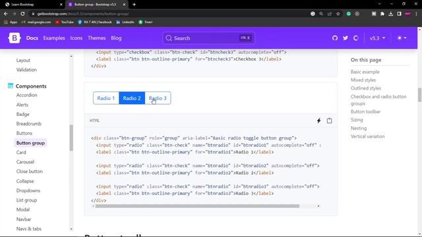Open the Facebook bookmark
Screen dimensions: 422x237
[95, 22]
